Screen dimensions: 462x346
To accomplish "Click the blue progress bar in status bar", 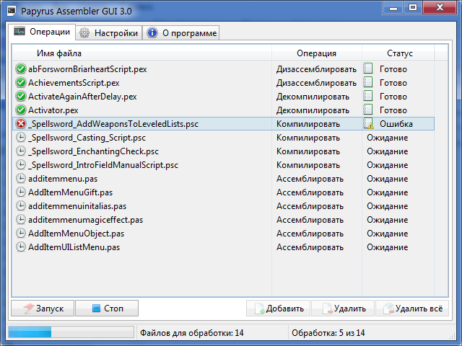I will coord(70,332).
